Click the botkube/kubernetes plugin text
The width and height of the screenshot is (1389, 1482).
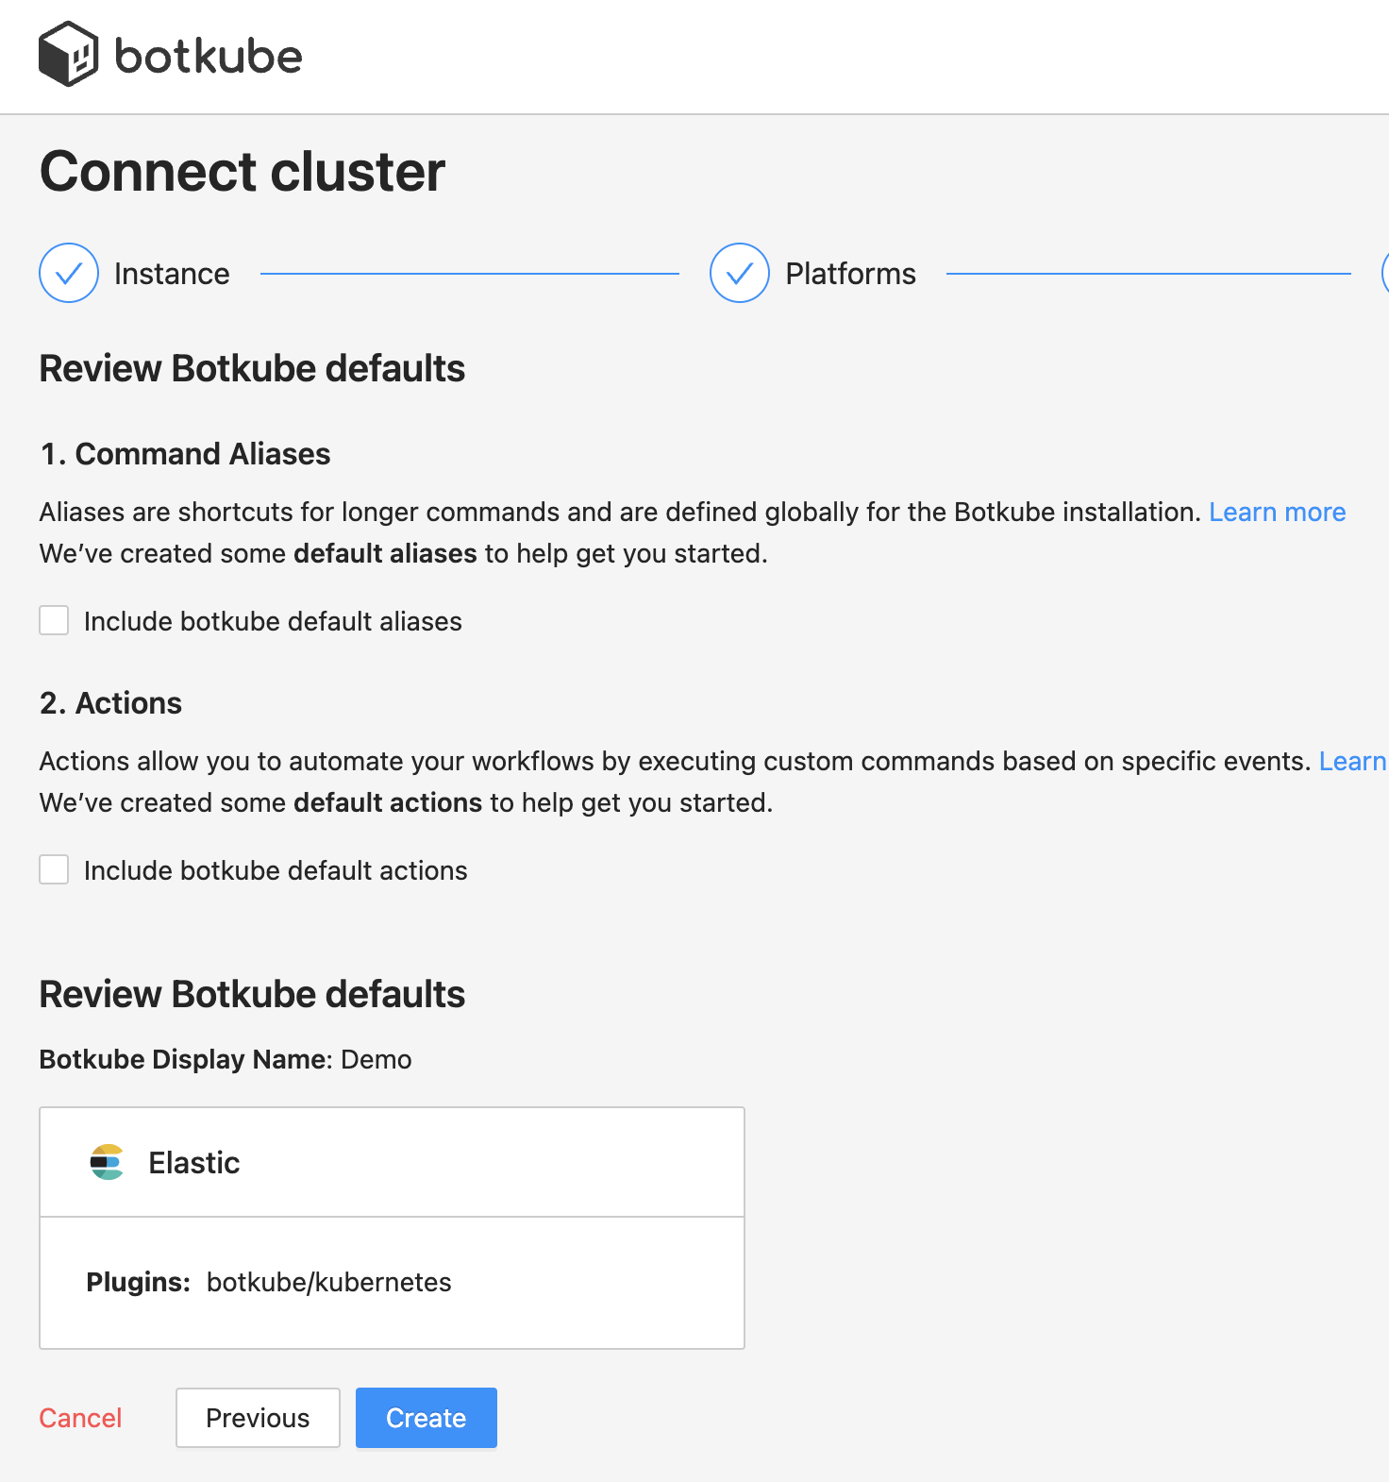coord(329,1282)
